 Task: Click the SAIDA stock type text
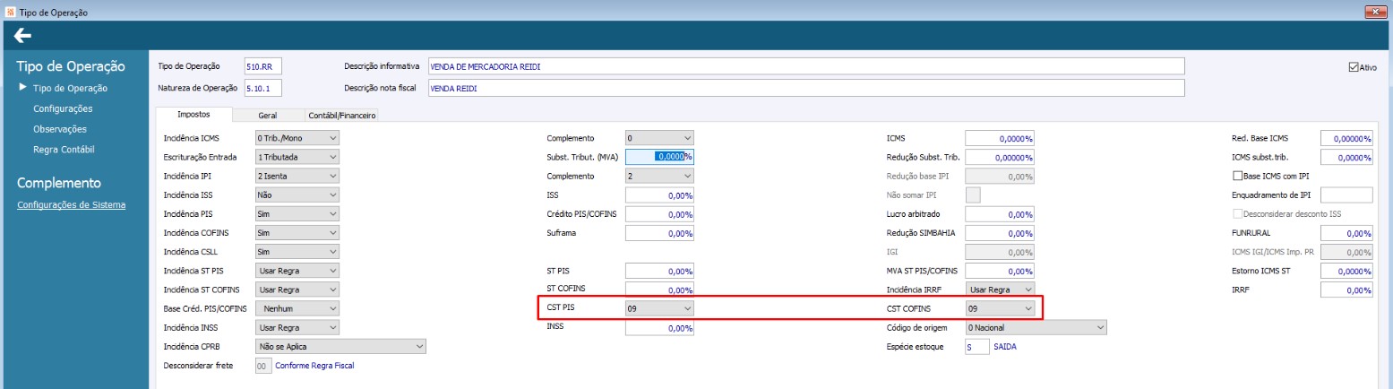pos(1004,347)
